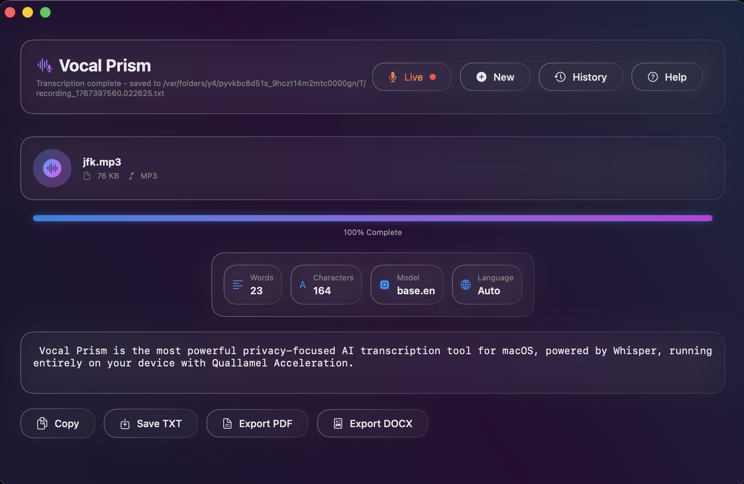
Task: Switch to the History view
Action: point(580,77)
